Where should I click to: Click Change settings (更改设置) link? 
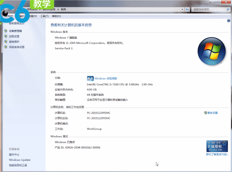212,113
